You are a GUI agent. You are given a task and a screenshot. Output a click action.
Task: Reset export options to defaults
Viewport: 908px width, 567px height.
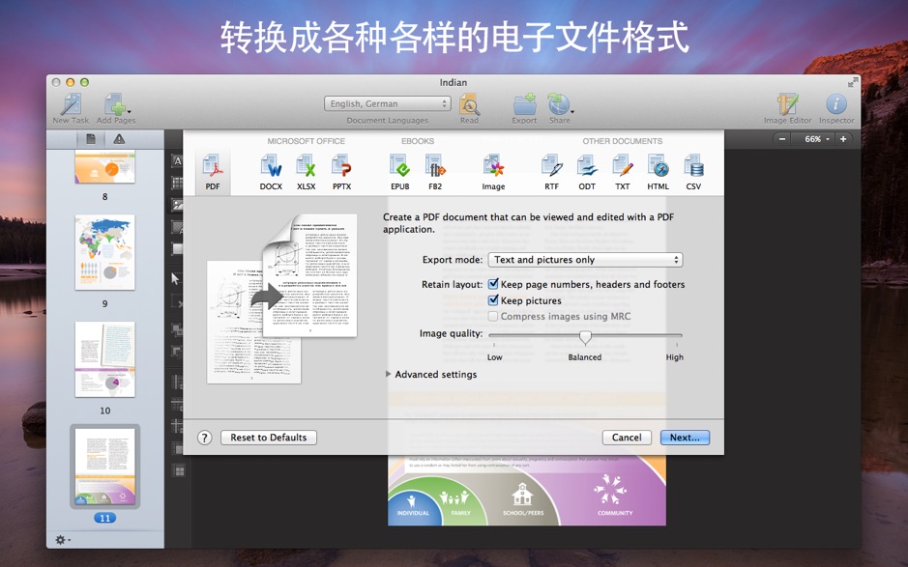(x=269, y=437)
